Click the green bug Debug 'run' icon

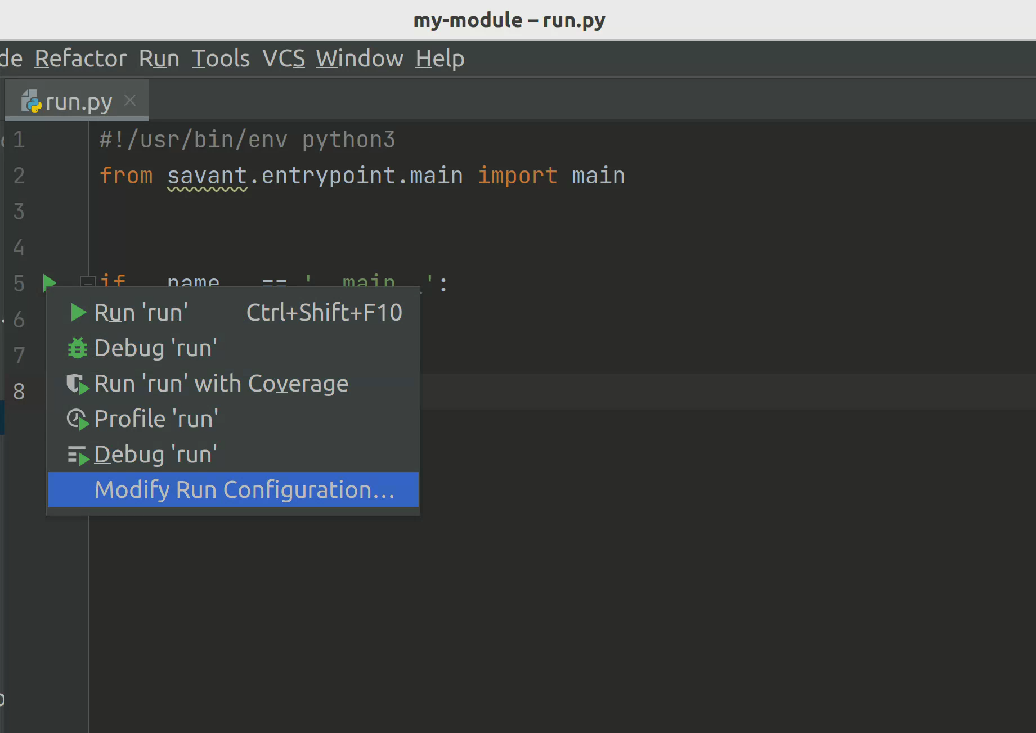coord(78,348)
